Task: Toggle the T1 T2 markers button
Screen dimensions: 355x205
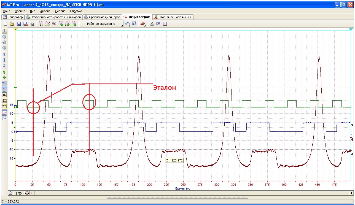Action: 4,106
